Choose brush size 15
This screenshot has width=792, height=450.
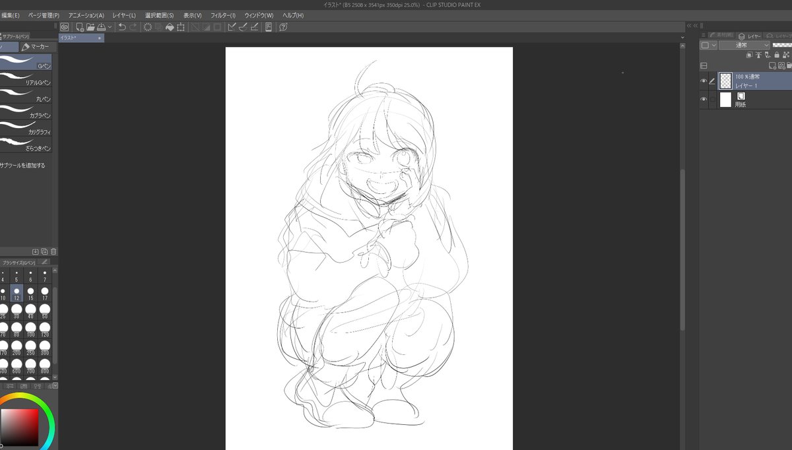[31, 294]
